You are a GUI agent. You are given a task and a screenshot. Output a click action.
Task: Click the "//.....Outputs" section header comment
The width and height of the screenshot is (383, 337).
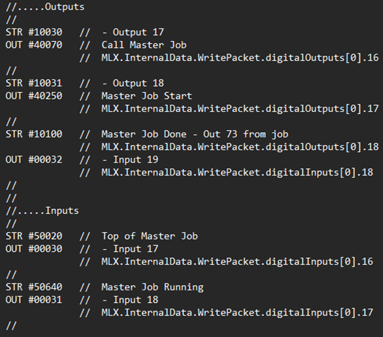[x=44, y=7]
